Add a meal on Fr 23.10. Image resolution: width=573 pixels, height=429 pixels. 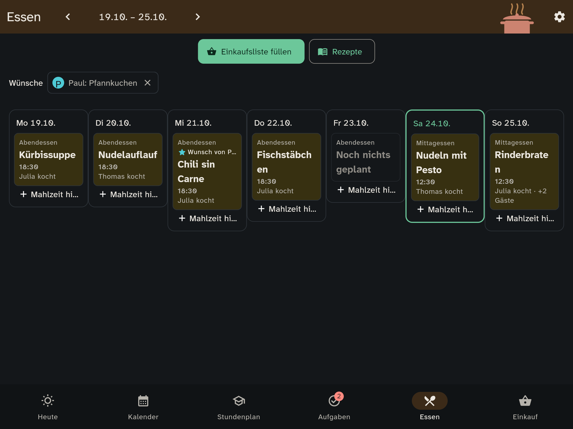pyautogui.click(x=366, y=190)
